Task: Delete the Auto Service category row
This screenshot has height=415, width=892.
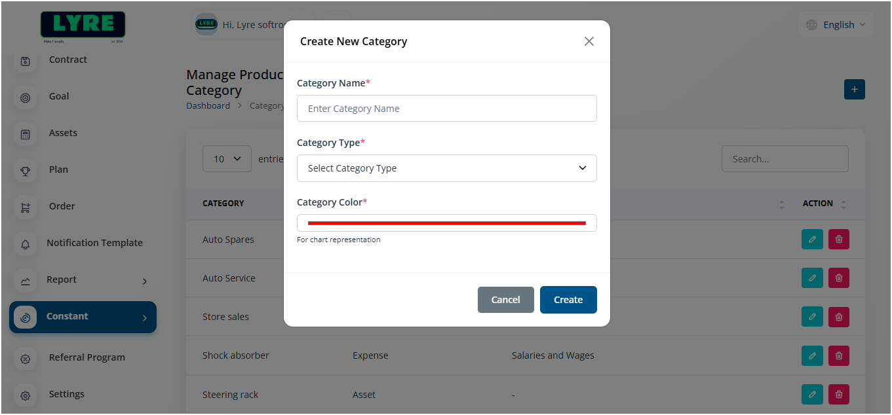Action: coord(839,278)
